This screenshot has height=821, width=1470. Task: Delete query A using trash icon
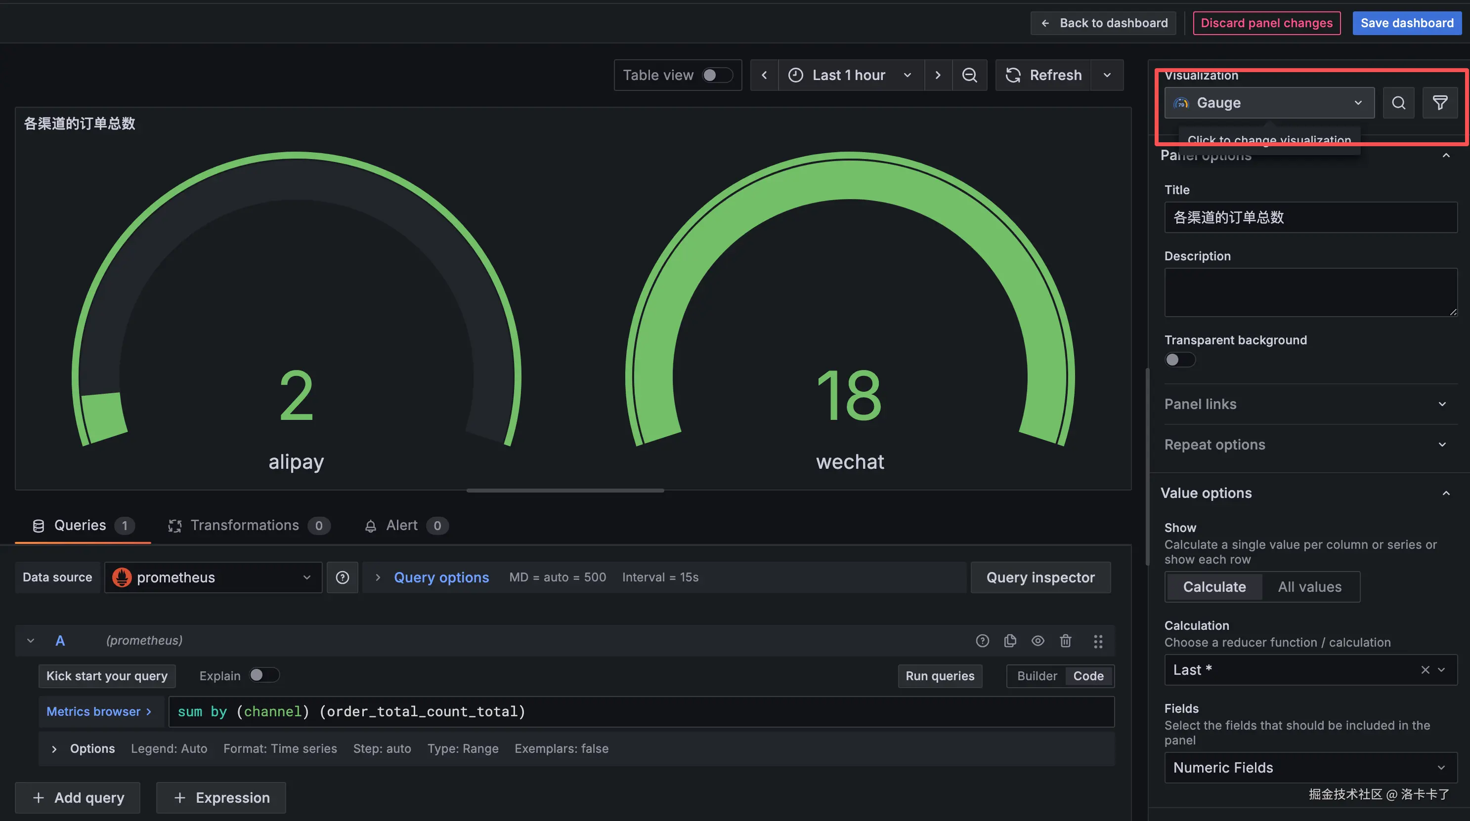tap(1065, 641)
